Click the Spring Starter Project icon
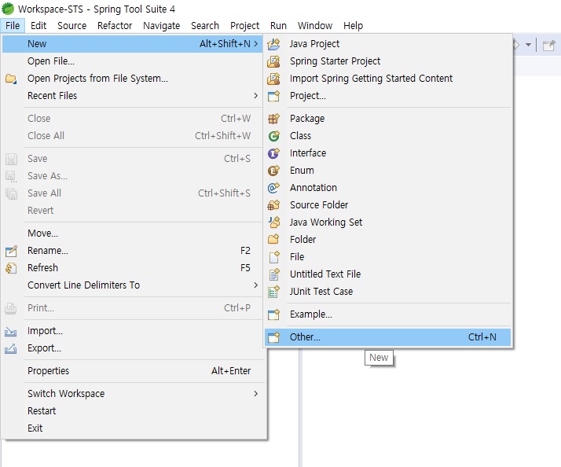 click(x=273, y=61)
